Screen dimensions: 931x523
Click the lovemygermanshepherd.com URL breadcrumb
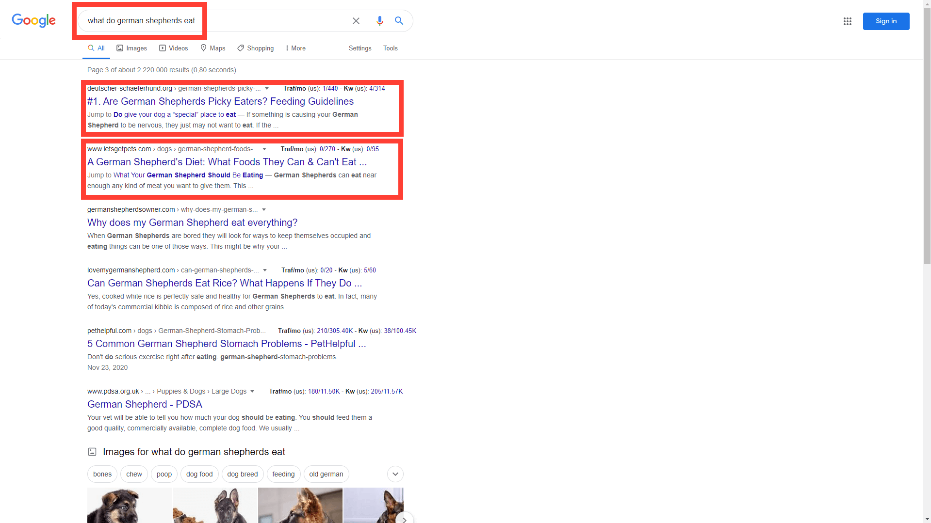(173, 270)
